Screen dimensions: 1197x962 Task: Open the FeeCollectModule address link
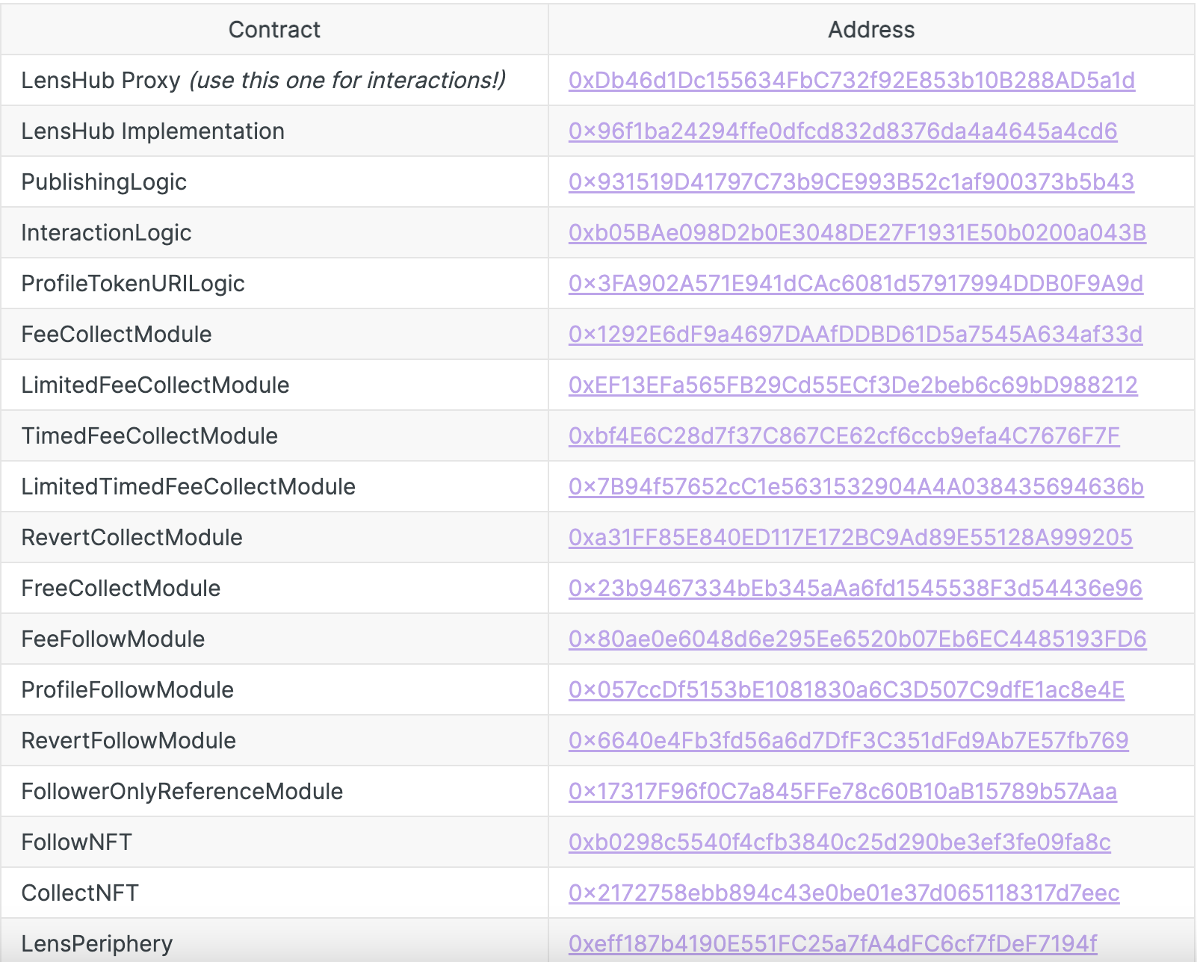pyautogui.click(x=855, y=335)
